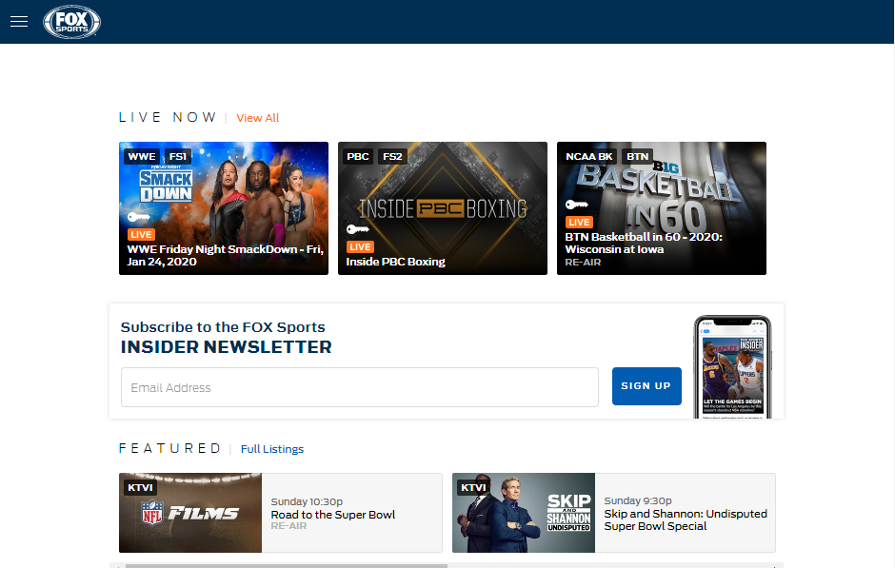Open Inside PBC Boxing title

(395, 262)
